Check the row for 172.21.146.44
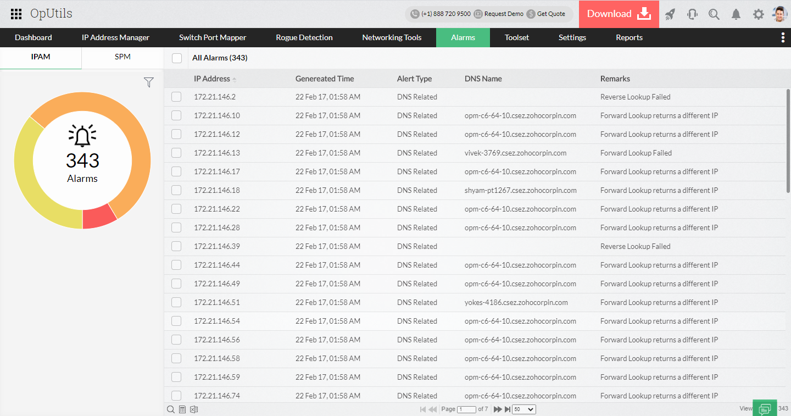Screen dimensions: 791x416 click(x=176, y=265)
